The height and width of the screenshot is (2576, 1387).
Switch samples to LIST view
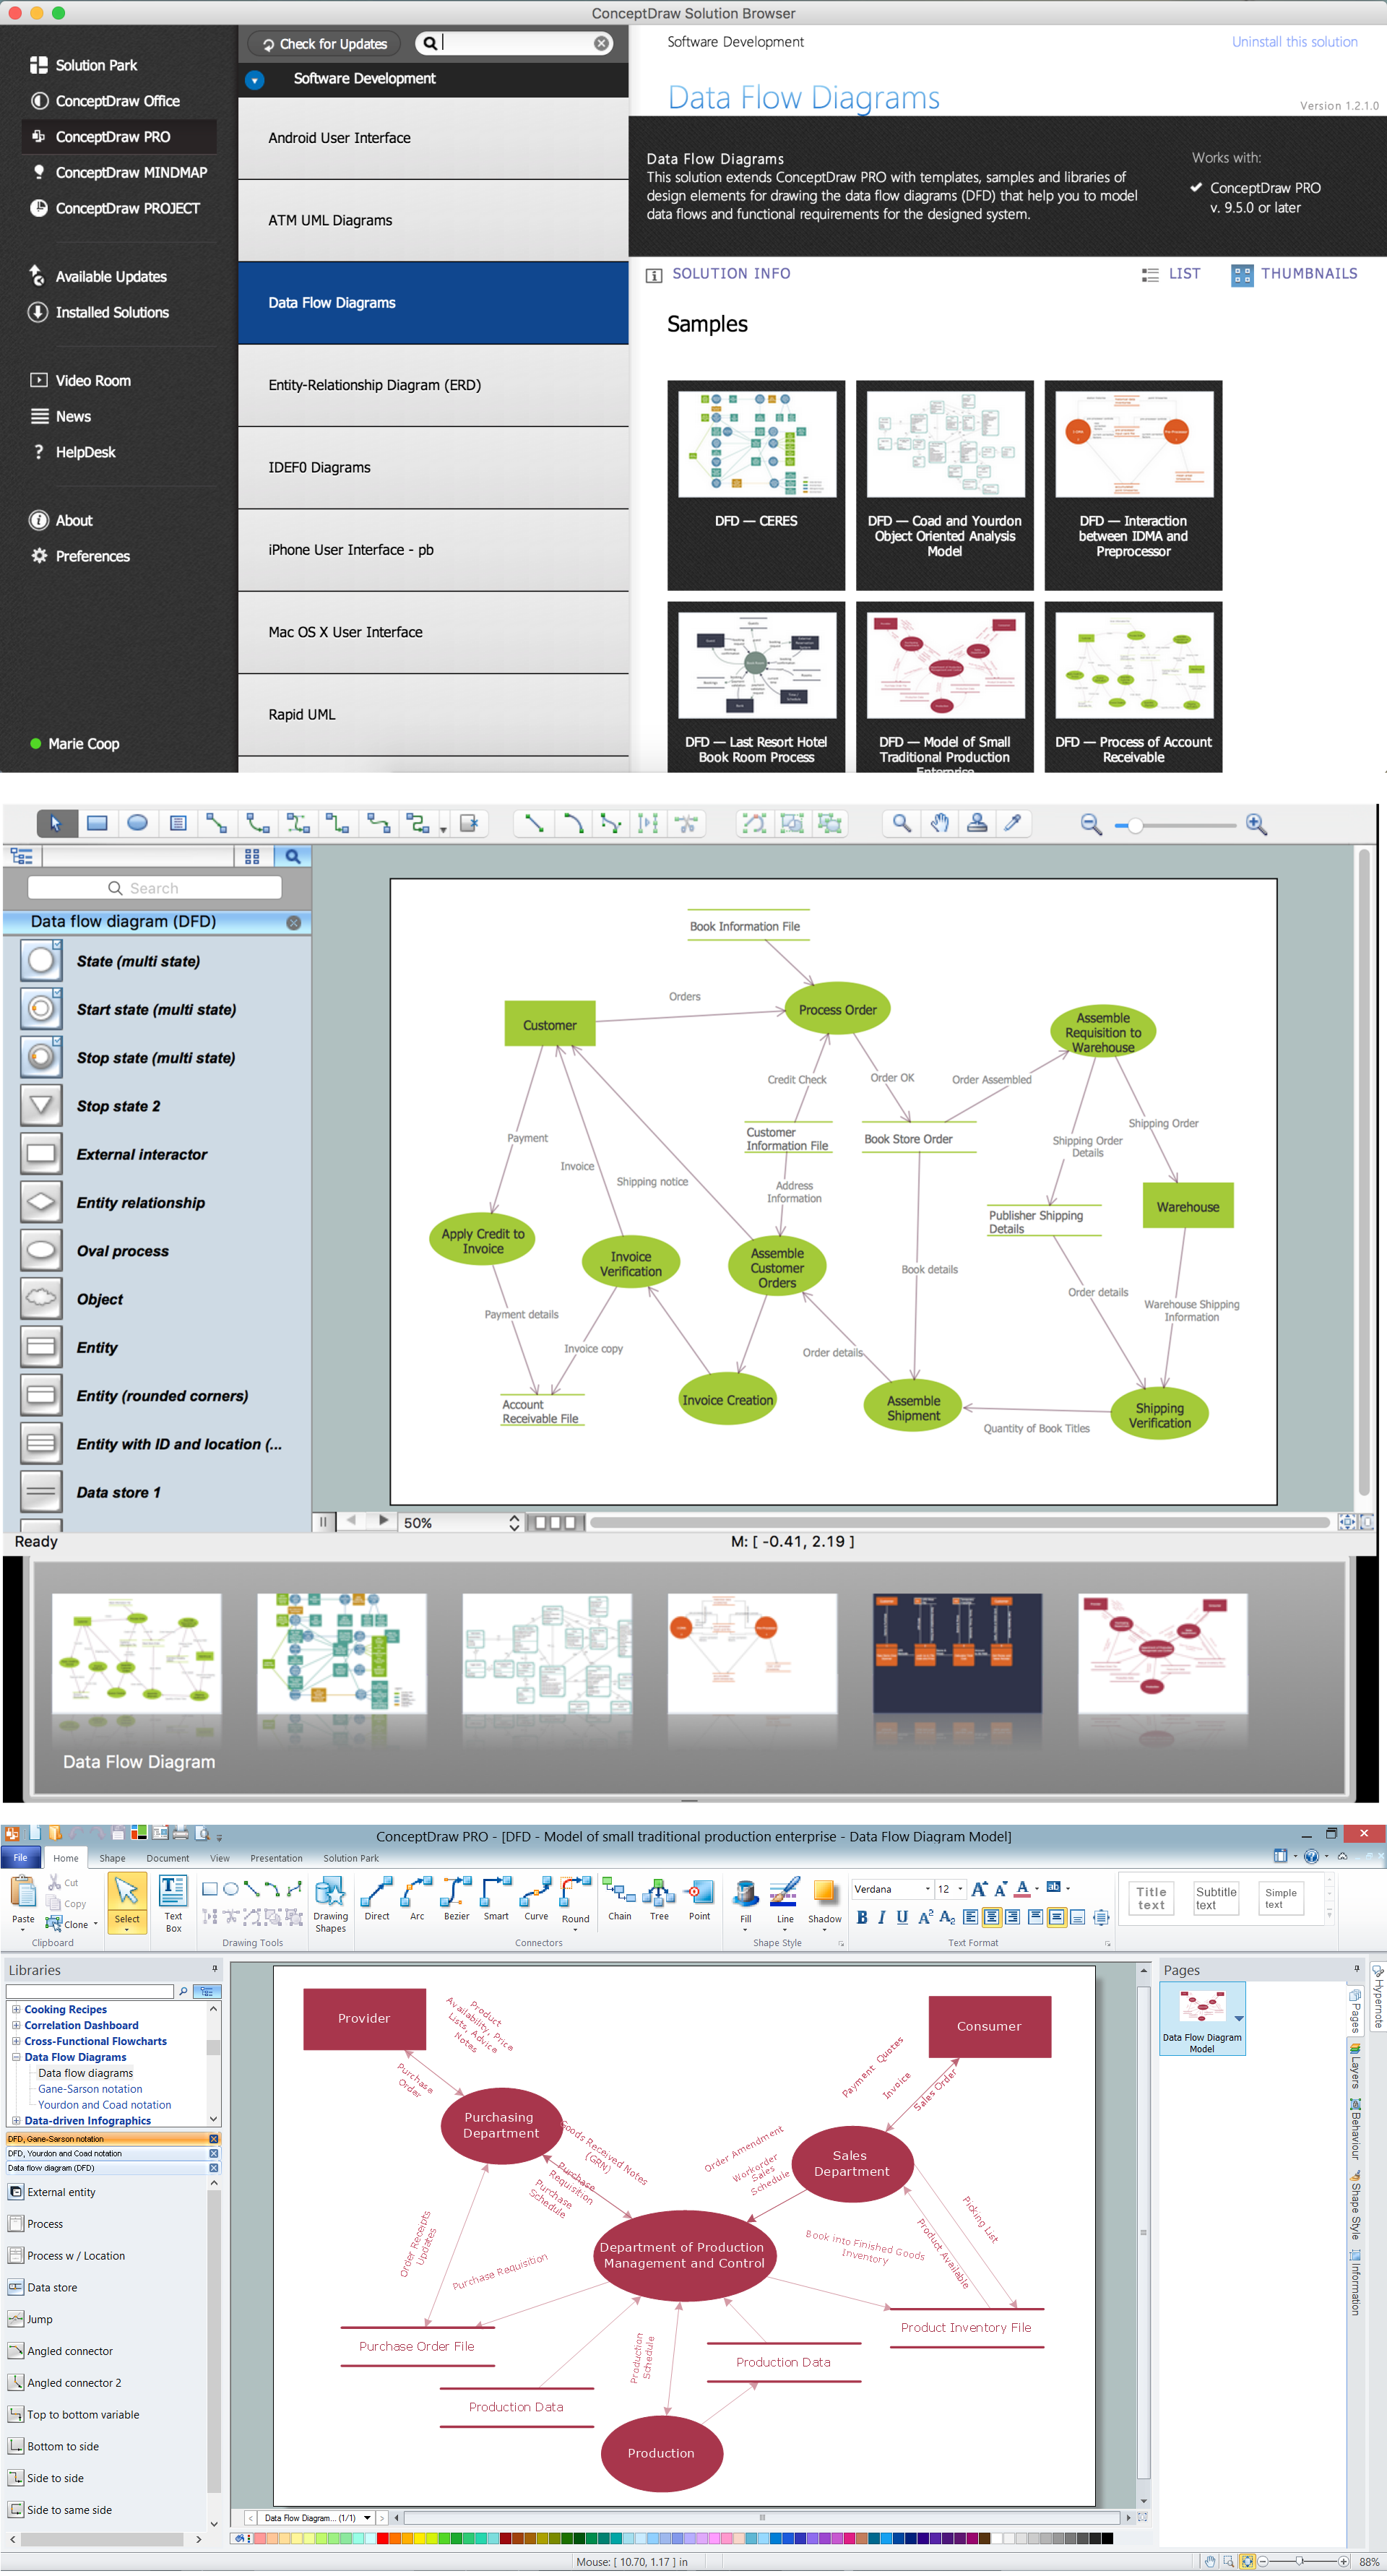pyautogui.click(x=1171, y=274)
